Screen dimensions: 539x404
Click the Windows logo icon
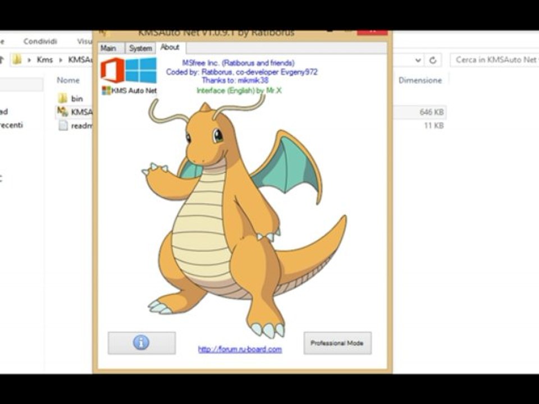(x=141, y=70)
